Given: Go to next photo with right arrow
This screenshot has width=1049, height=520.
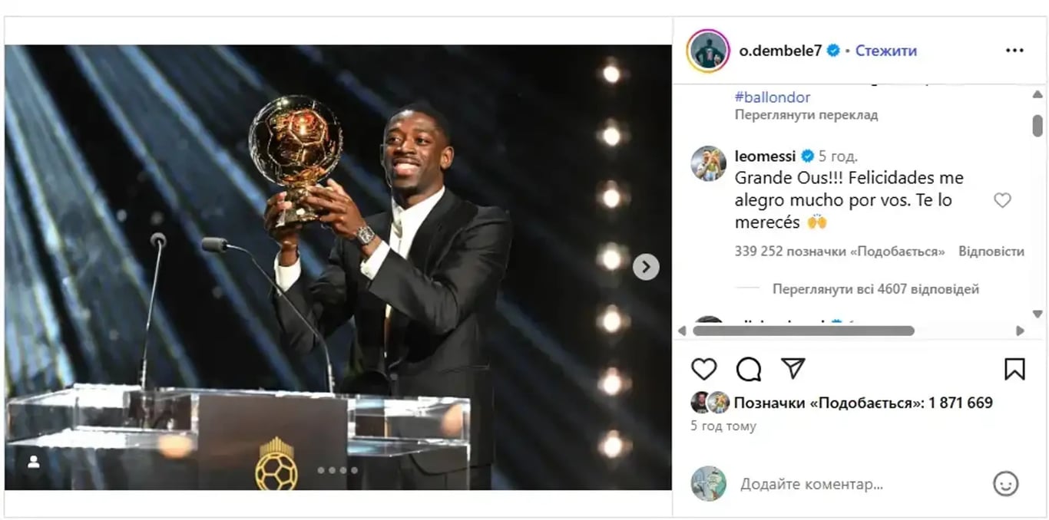Looking at the screenshot, I should point(646,267).
